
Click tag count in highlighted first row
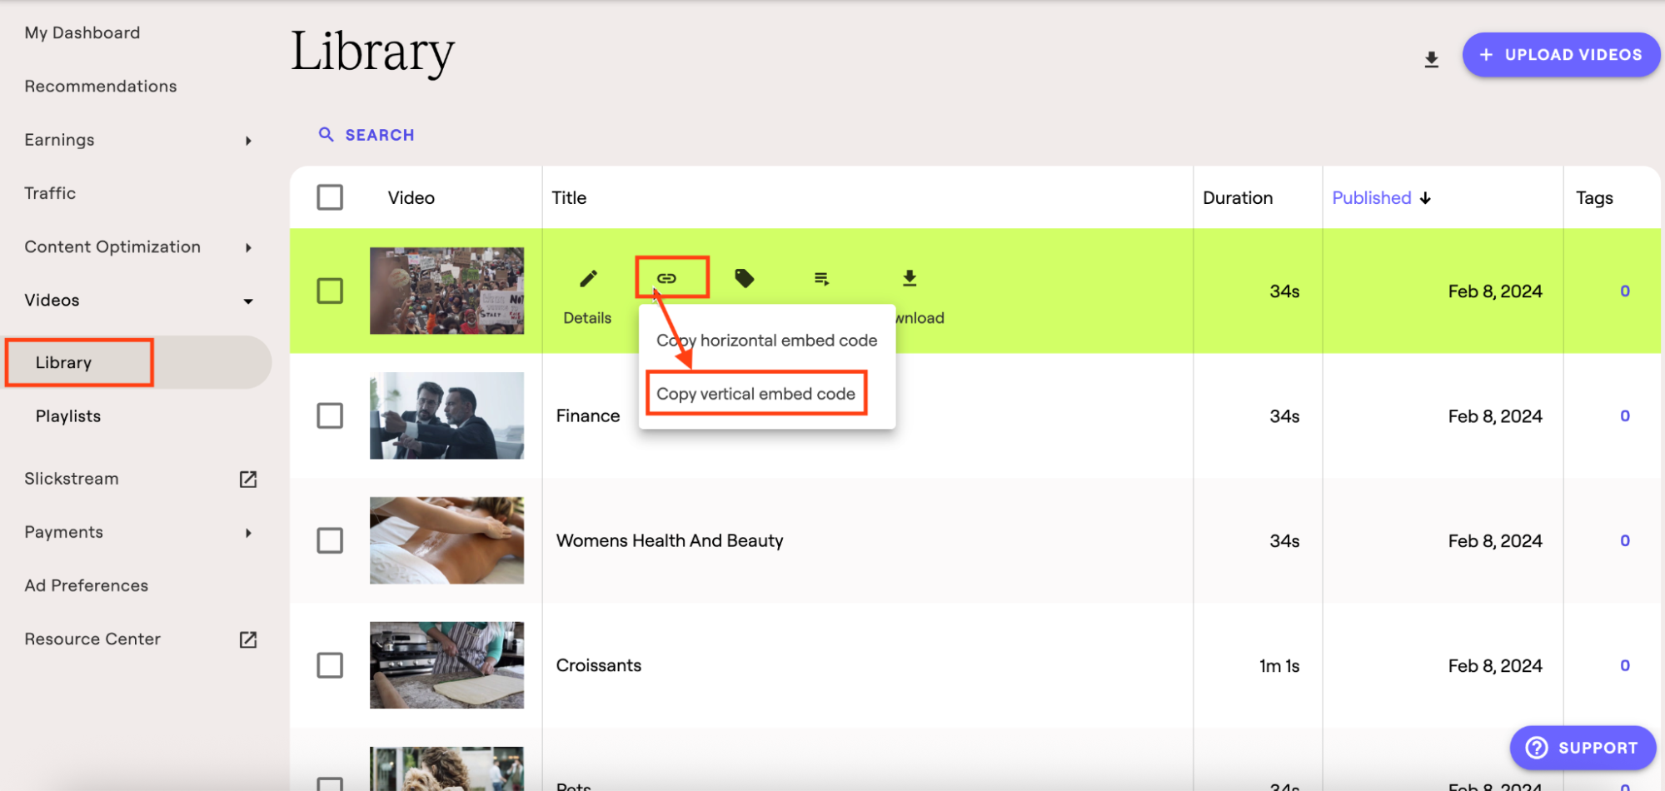[1625, 291]
